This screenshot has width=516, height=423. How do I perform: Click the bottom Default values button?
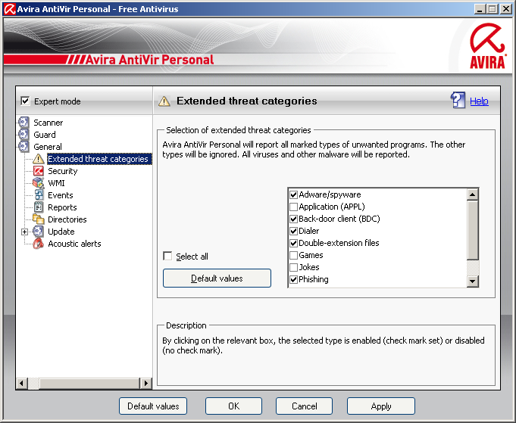point(153,406)
